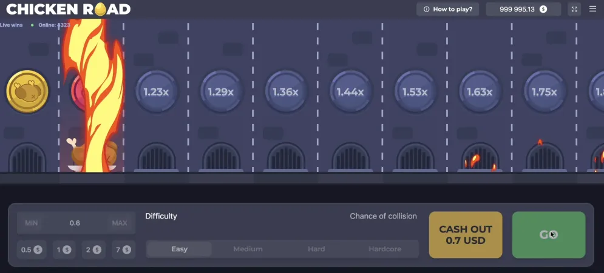Click the Chicken Road logo

[x=68, y=9]
